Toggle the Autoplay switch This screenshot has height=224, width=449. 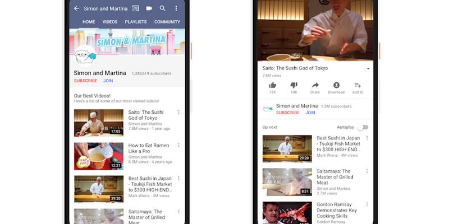[363, 128]
